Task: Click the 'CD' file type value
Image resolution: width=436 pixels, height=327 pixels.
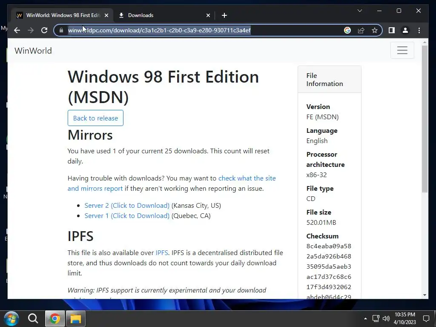Action: [x=311, y=198]
